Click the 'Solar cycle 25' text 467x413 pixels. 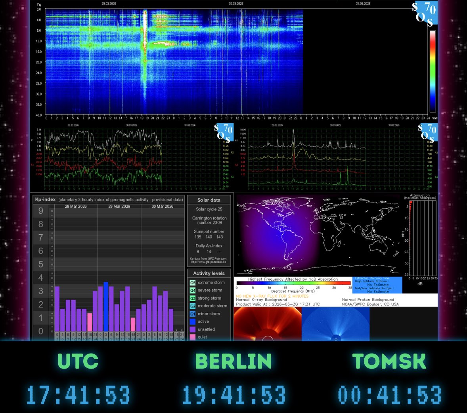[209, 209]
